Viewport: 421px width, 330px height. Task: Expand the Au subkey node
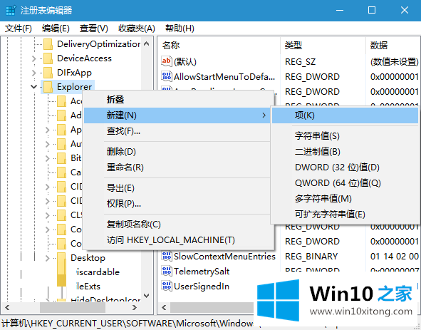(x=48, y=144)
